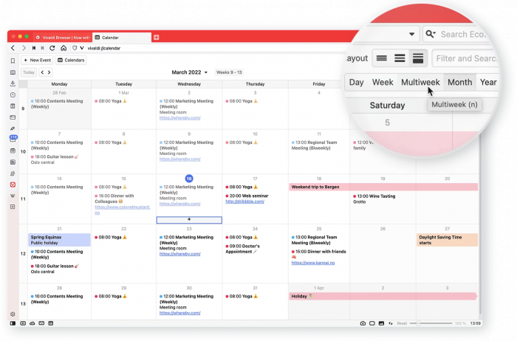
Task: Click mail status icon in status bar
Action: [x=41, y=323]
